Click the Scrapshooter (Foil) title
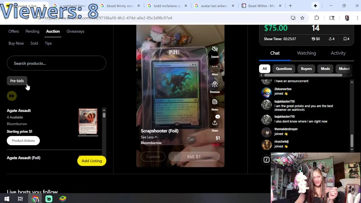361x203 pixels. (x=160, y=131)
